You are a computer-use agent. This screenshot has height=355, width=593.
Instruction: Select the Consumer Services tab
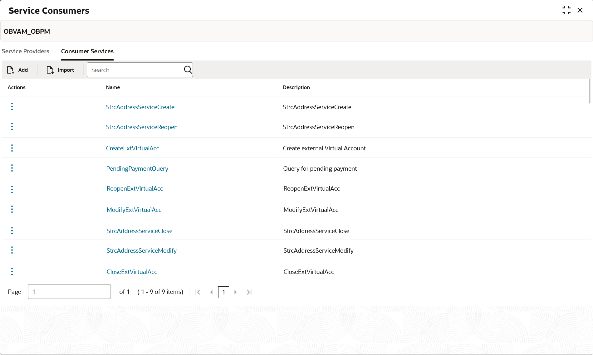coord(87,51)
